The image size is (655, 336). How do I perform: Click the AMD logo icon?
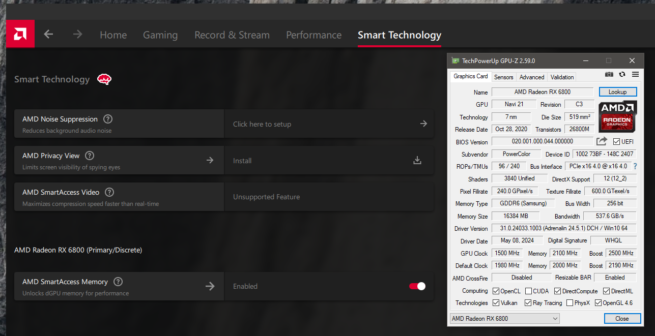click(x=20, y=34)
